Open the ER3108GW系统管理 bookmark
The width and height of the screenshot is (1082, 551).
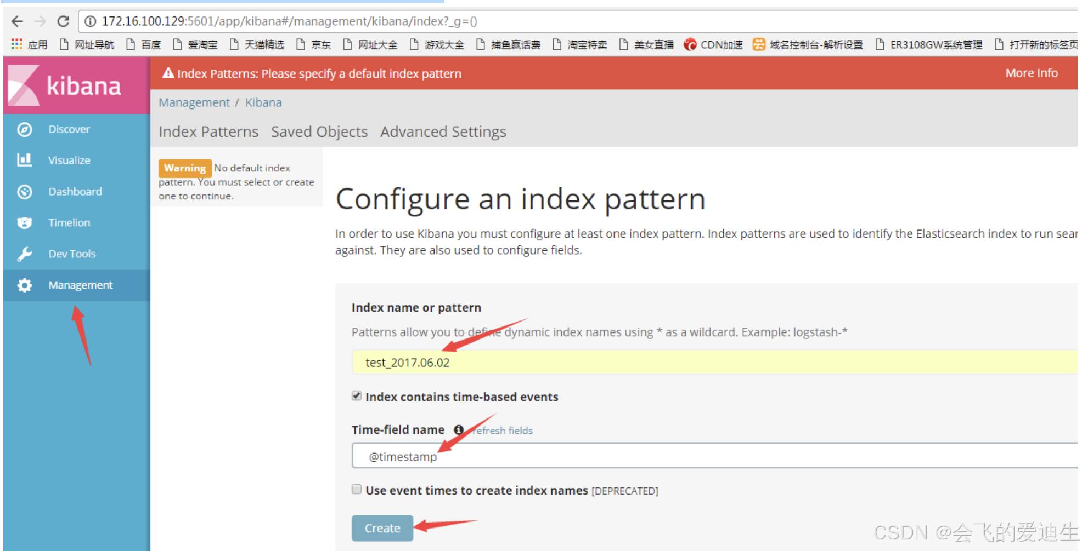(929, 44)
